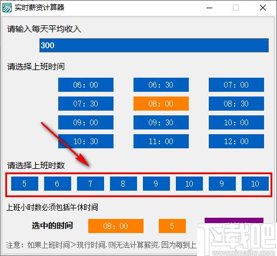
Task: Close the salary calculator window
Action: (x=263, y=8)
